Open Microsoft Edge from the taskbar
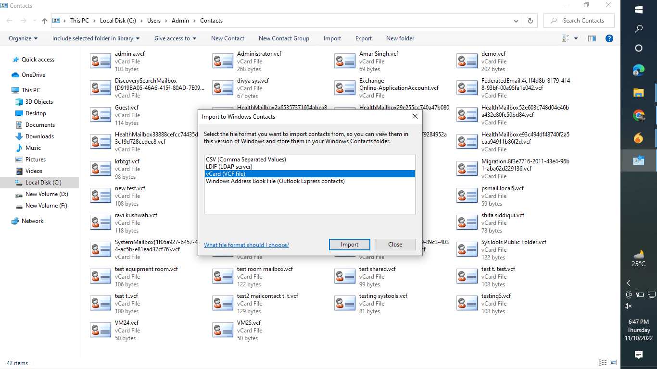657x369 pixels. (x=639, y=70)
